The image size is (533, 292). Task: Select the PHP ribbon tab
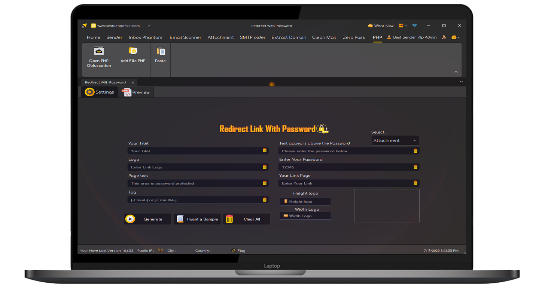(377, 37)
